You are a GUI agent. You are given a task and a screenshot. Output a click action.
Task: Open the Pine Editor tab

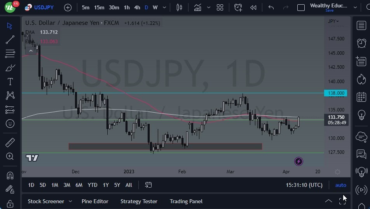click(x=95, y=201)
